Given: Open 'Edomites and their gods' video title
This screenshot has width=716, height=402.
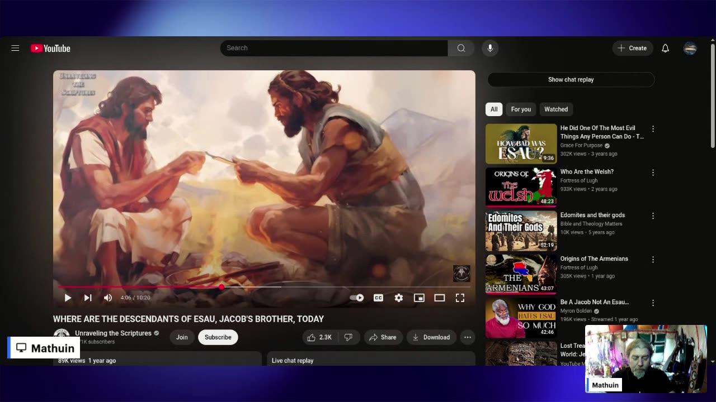Looking at the screenshot, I should [x=592, y=216].
